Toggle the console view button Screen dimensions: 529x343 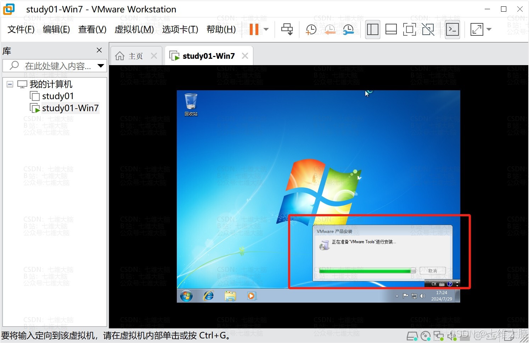(x=452, y=29)
